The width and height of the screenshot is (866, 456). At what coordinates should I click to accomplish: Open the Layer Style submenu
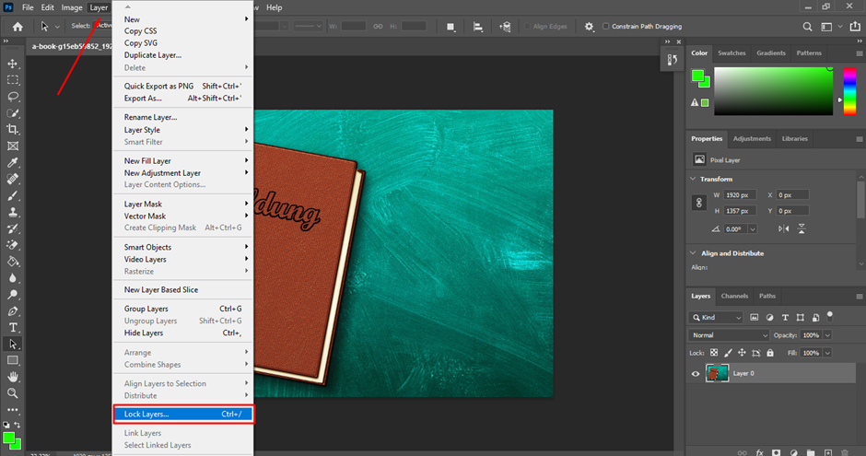(182, 130)
